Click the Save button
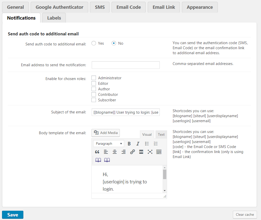The height and width of the screenshot is (220, 261). pos(13,215)
